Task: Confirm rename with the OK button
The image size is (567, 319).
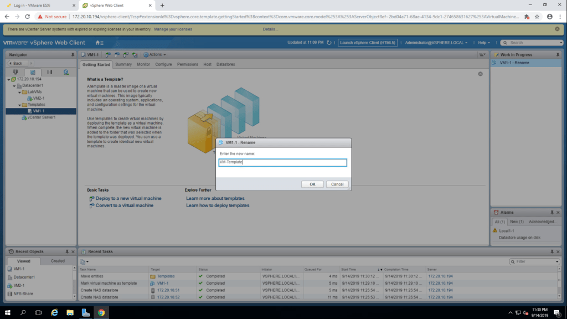Action: pyautogui.click(x=312, y=184)
